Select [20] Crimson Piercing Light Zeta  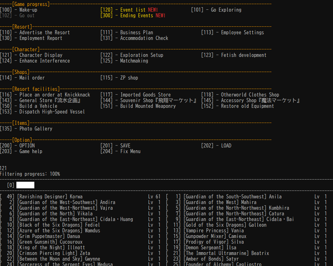pos(80,253)
